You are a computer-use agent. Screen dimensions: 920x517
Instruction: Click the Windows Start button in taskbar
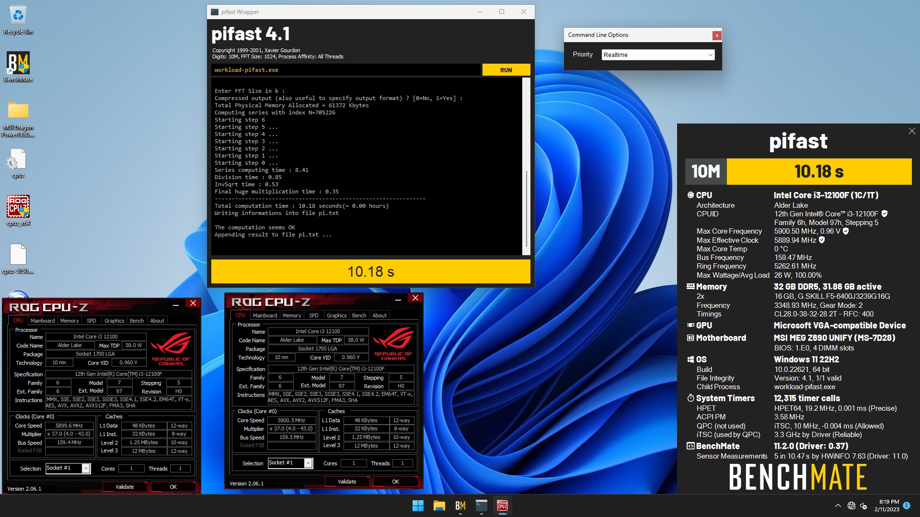click(418, 506)
